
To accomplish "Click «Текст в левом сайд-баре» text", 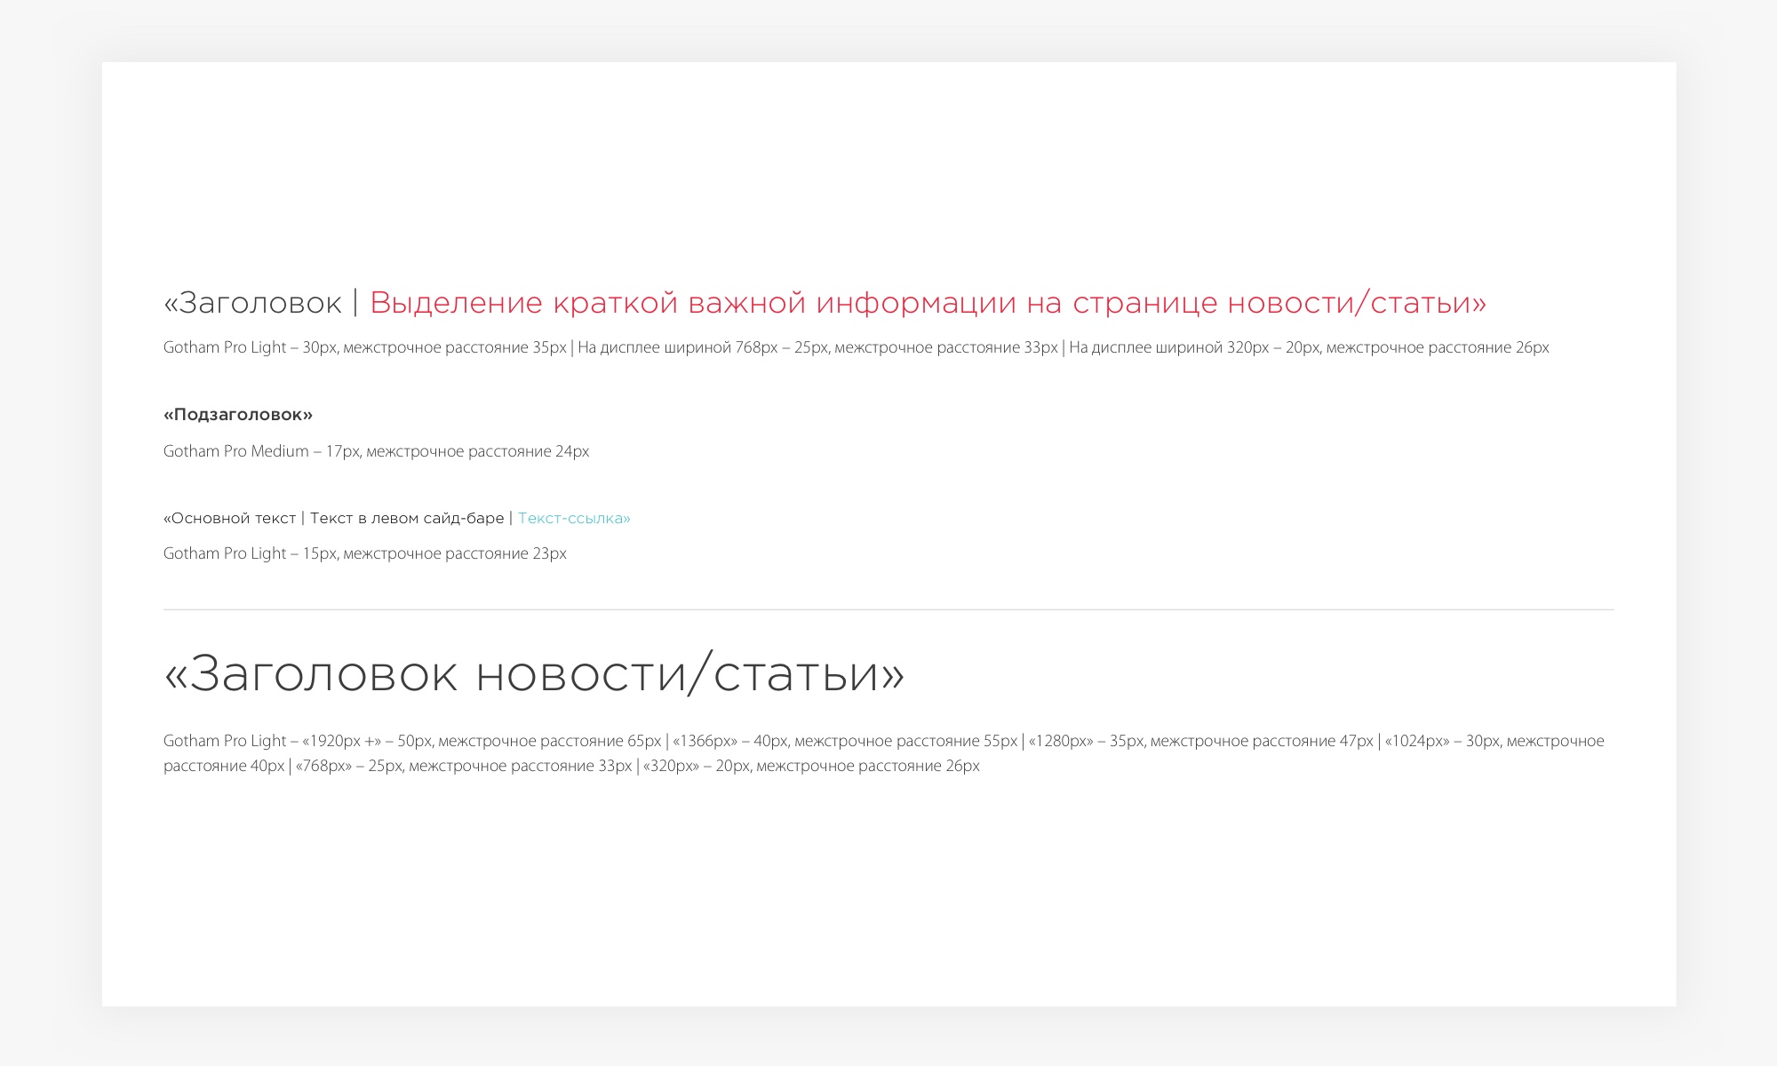I will click(x=407, y=518).
